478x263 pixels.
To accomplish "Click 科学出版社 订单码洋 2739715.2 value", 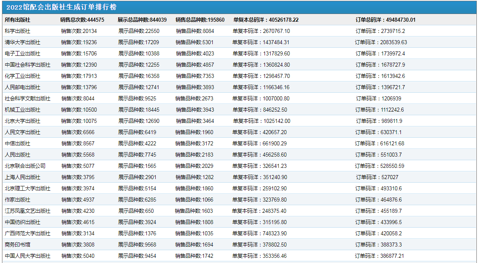I will pos(380,31).
